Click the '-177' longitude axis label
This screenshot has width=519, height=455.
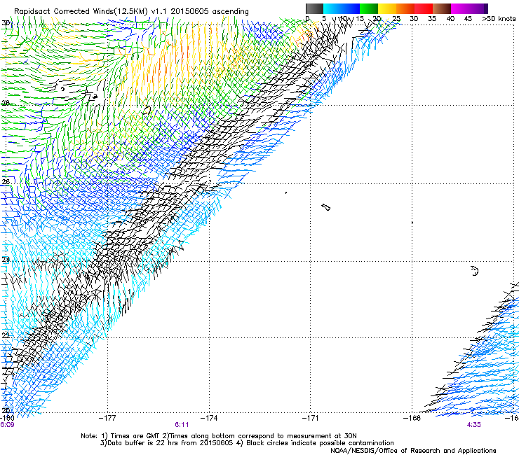[107, 418]
